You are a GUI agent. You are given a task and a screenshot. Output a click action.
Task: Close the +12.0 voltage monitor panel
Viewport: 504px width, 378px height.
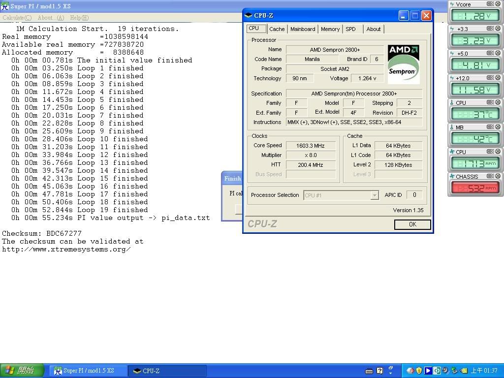pyautogui.click(x=498, y=77)
